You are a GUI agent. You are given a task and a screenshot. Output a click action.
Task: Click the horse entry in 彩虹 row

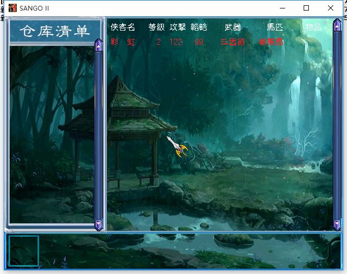point(271,42)
